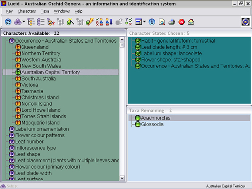Expand the Flower colour patterns character icon
This screenshot has width=252, height=189.
tap(12, 135)
